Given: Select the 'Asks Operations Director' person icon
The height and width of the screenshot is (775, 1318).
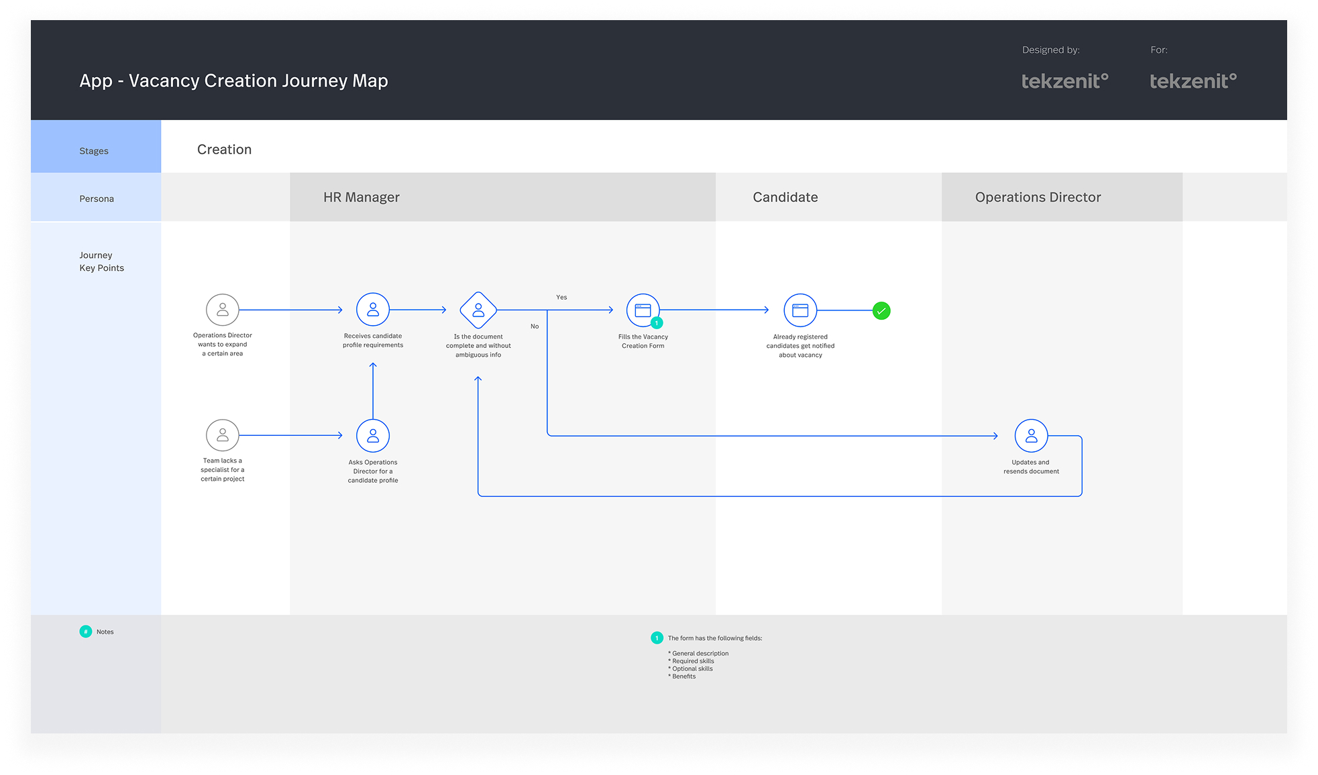Looking at the screenshot, I should 373,436.
